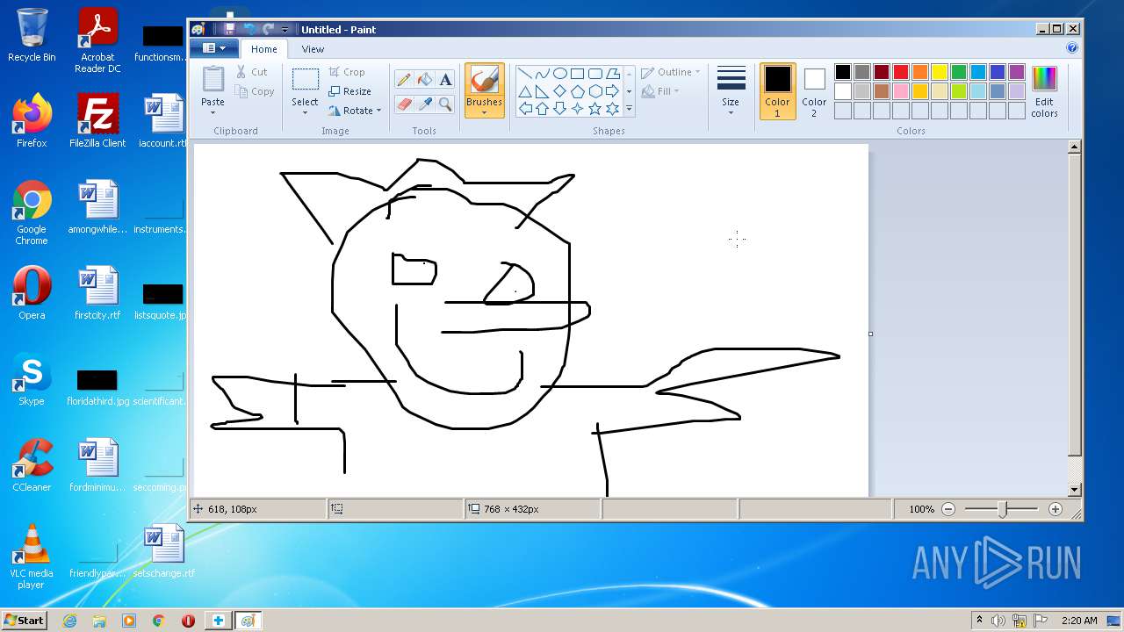Expand the Shapes gallery More arrow

click(629, 109)
